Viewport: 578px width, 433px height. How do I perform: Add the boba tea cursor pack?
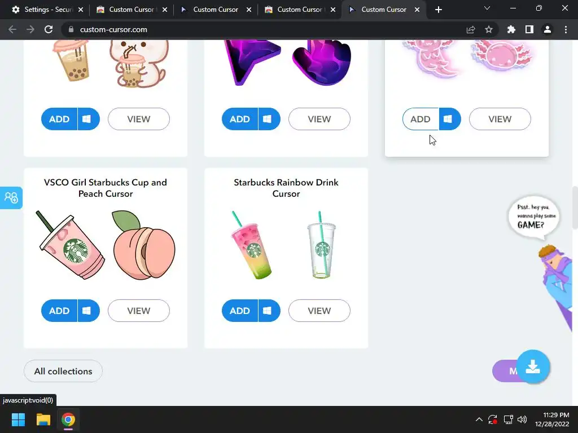click(59, 119)
